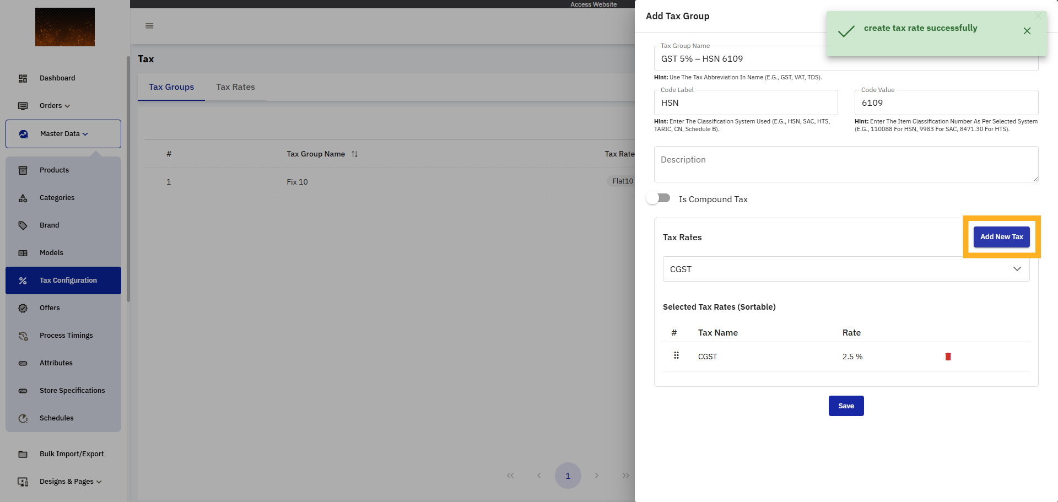The height and width of the screenshot is (502, 1058).
Task: Open the CGST tax rate dropdown
Action: (x=846, y=269)
